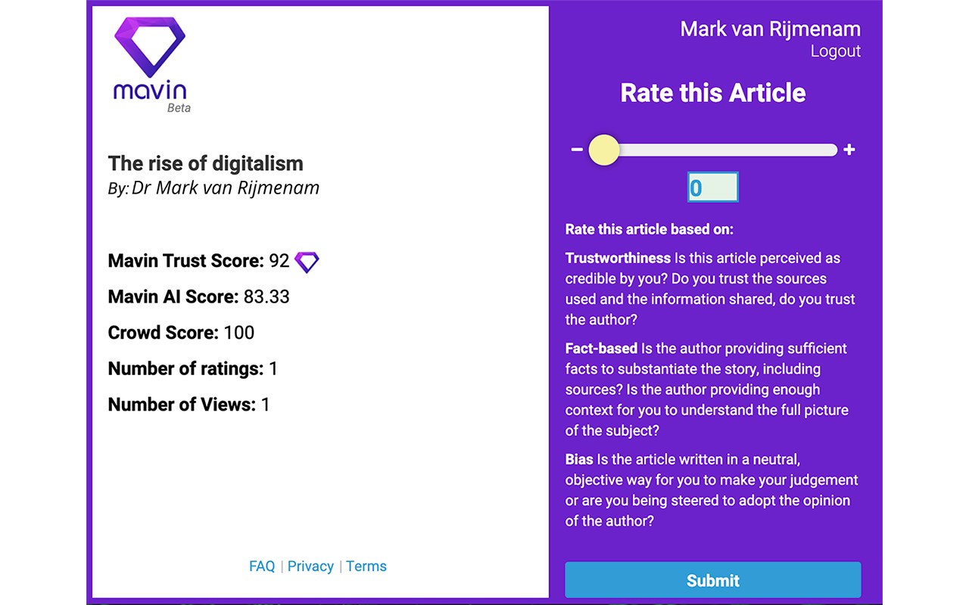Open the Privacy link
This screenshot has width=969, height=605.
[310, 566]
